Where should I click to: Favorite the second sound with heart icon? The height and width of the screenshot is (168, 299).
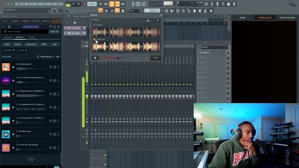click(x=50, y=81)
